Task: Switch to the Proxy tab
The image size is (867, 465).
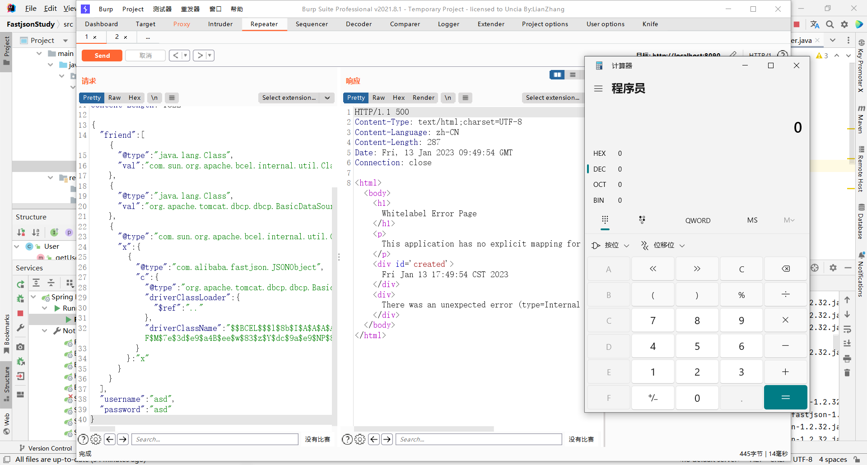Action: (182, 24)
